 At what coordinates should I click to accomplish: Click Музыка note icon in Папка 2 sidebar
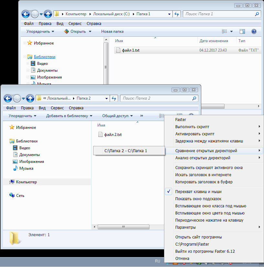tap(15, 168)
